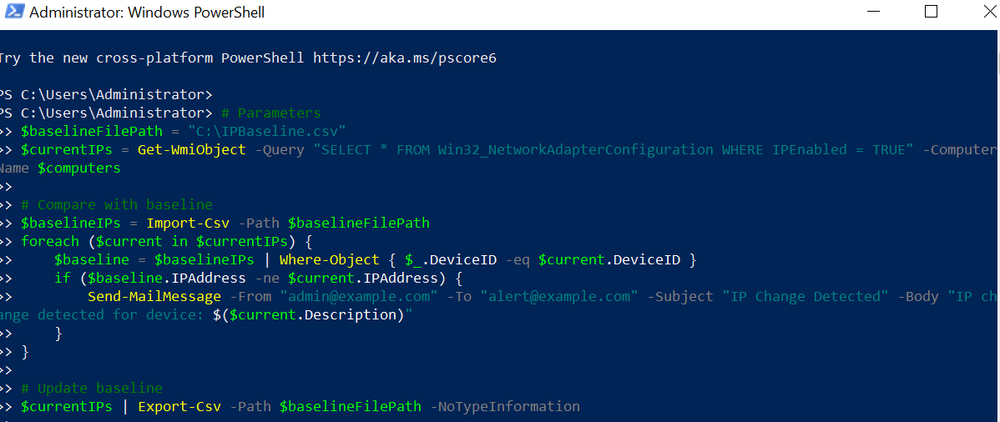Click the "C:\IPBaseline.csv" string

[266, 131]
